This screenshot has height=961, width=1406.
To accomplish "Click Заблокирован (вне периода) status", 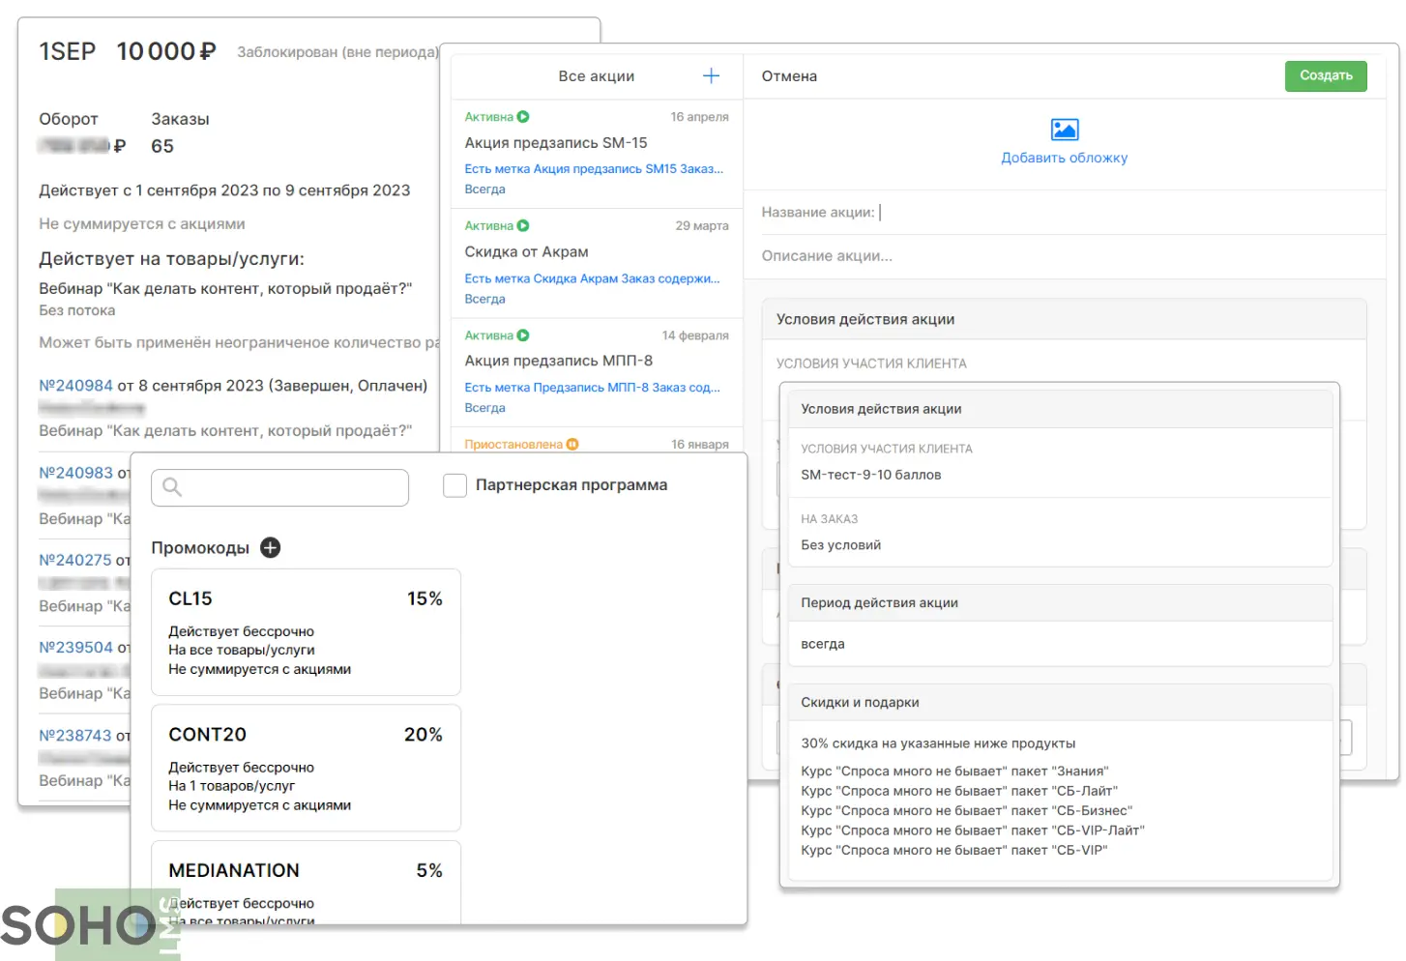I will coord(338,52).
